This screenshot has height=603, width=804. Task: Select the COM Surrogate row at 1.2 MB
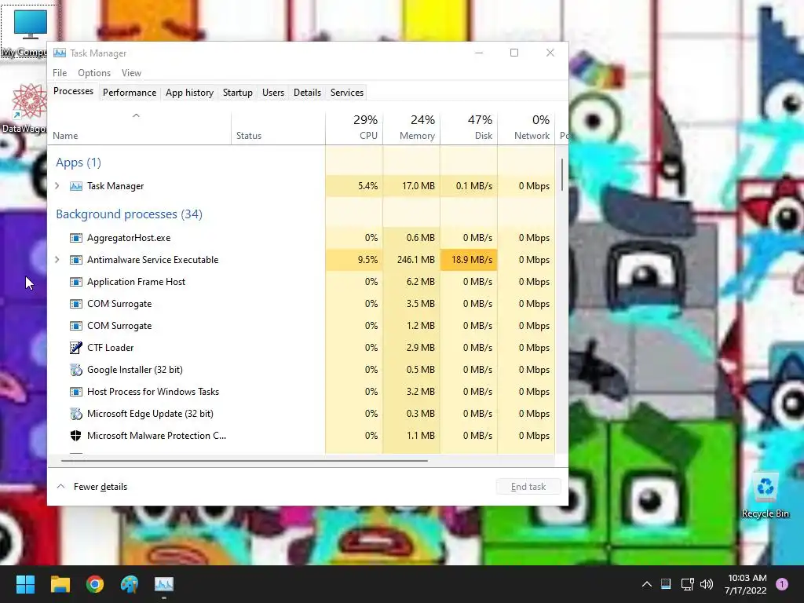(x=301, y=326)
